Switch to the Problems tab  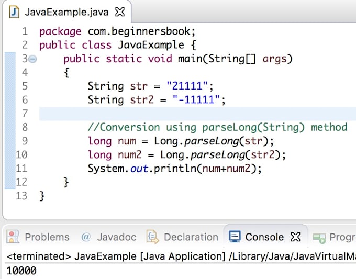click(x=47, y=237)
